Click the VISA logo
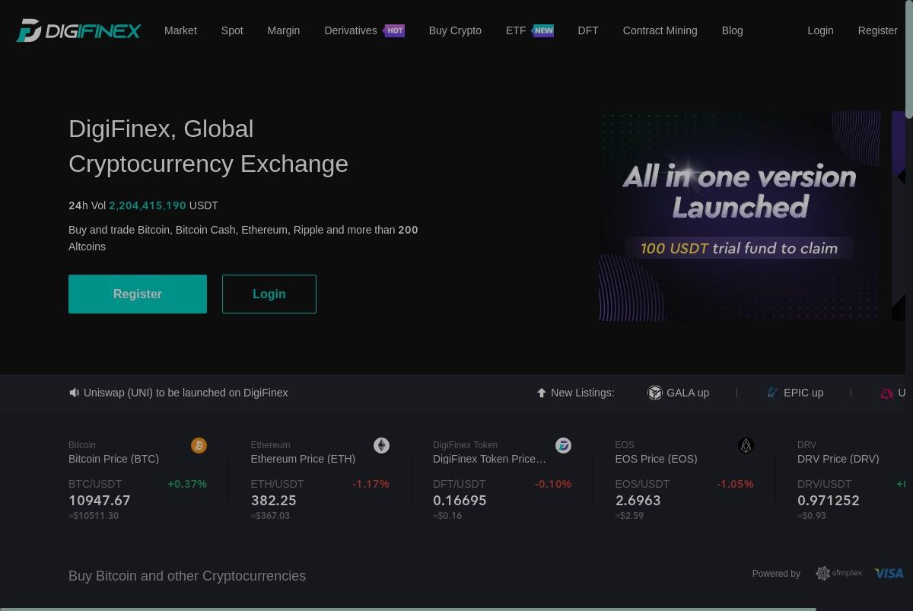 click(889, 573)
